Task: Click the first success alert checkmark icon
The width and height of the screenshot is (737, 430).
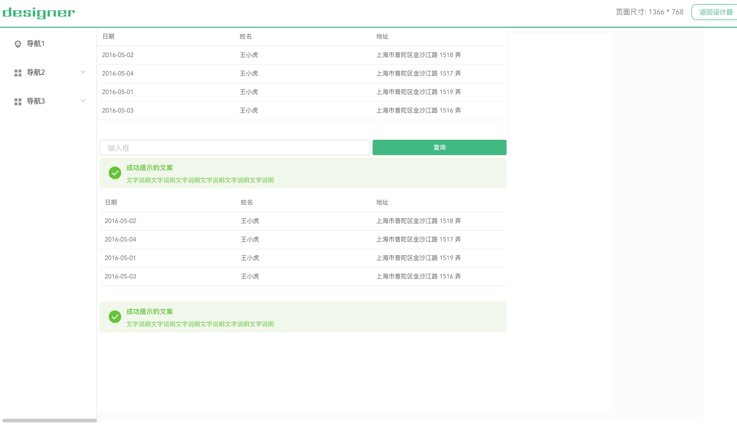Action: point(115,173)
